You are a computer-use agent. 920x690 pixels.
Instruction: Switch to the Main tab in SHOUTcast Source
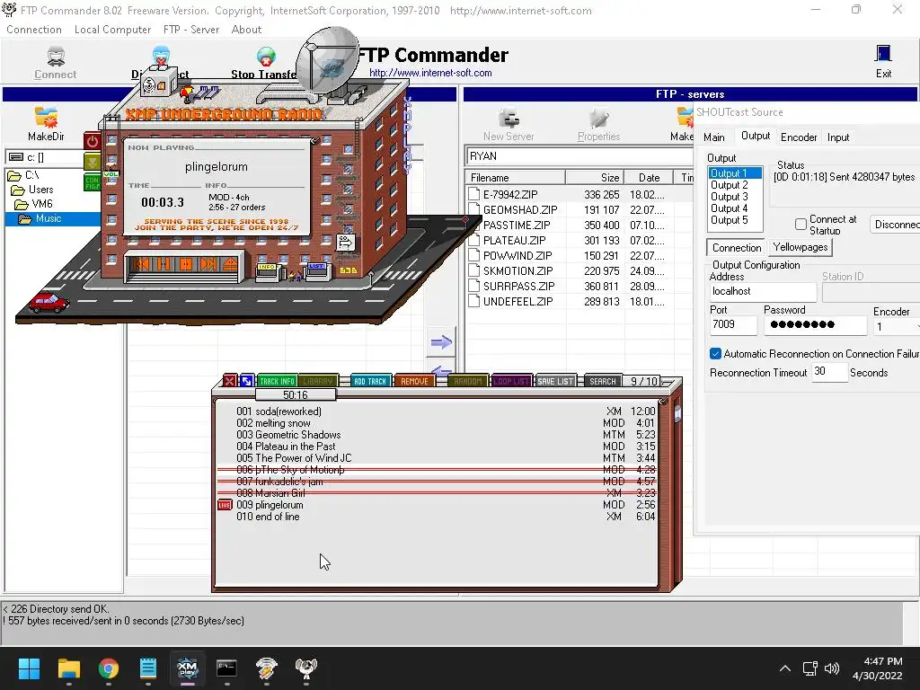pyautogui.click(x=714, y=137)
